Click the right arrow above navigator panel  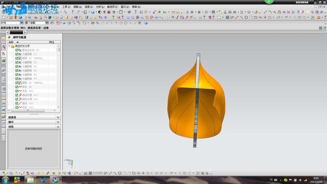tap(25, 32)
